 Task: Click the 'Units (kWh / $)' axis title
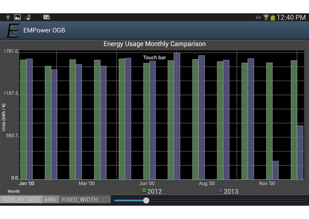[4, 117]
